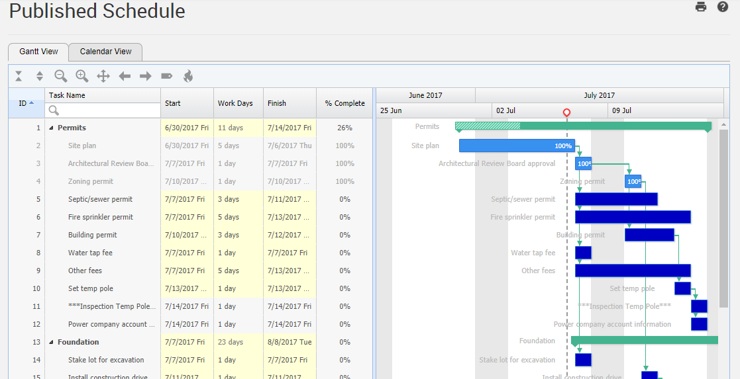Toggle the task labels tag icon
740x379 pixels.
pyautogui.click(x=167, y=76)
